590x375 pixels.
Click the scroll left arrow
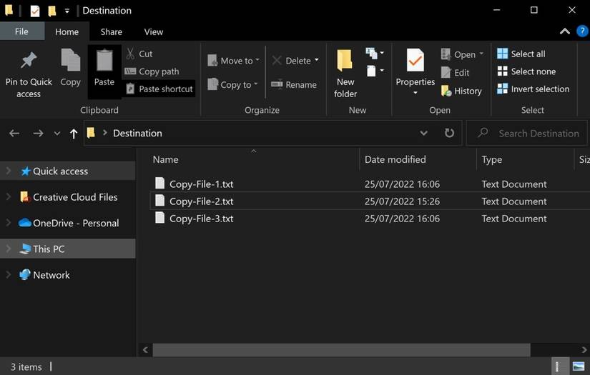146,350
